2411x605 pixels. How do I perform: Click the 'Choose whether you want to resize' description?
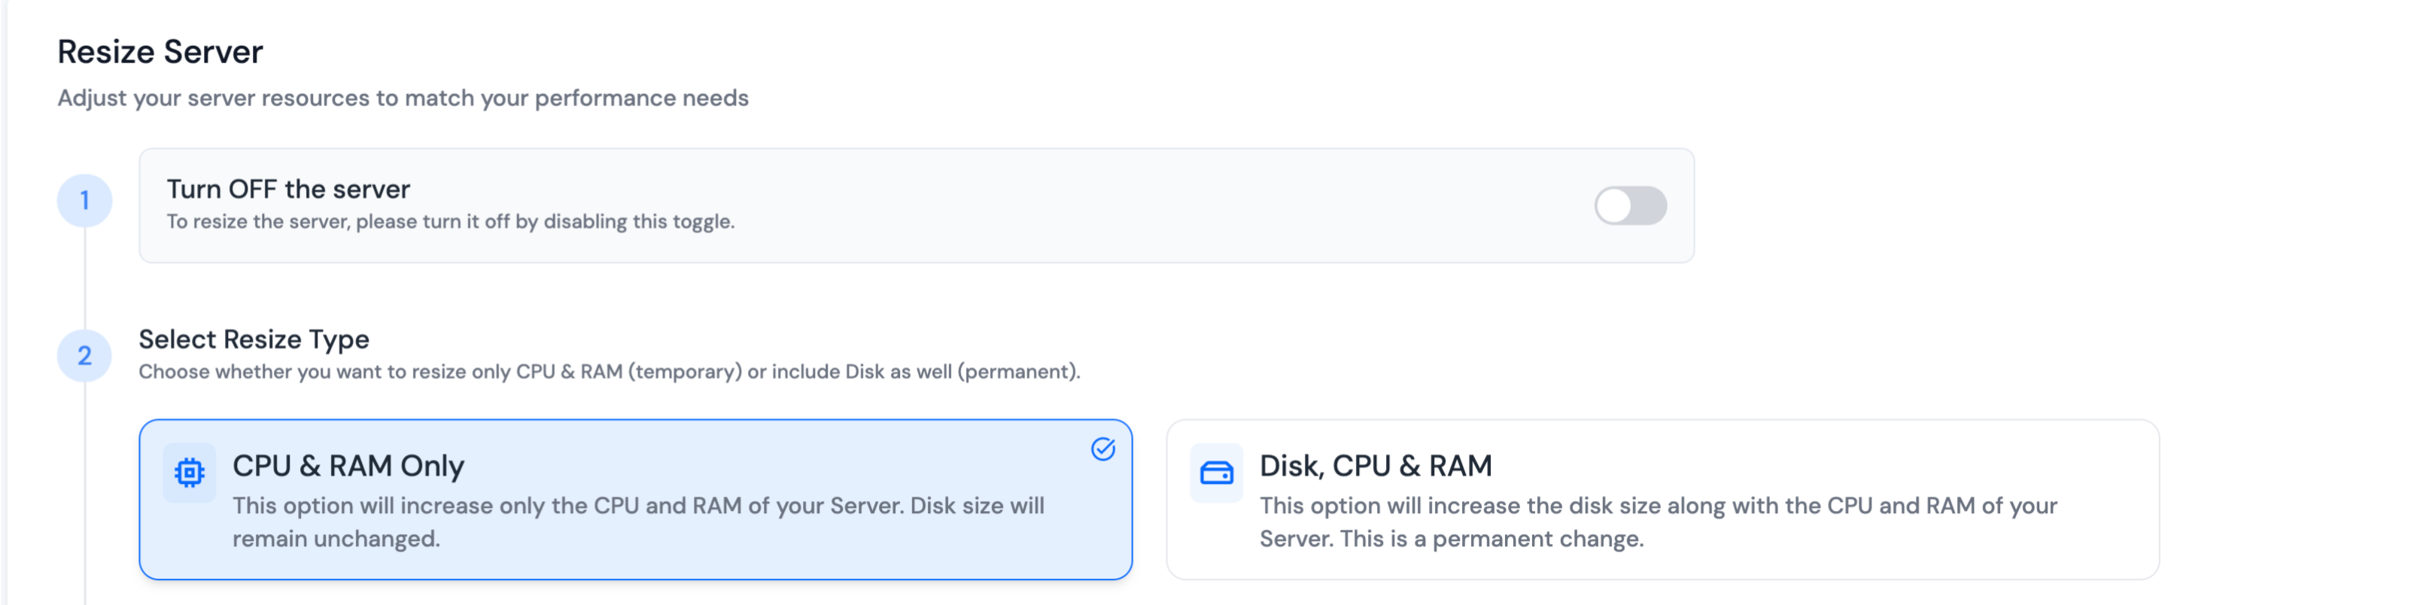(610, 372)
